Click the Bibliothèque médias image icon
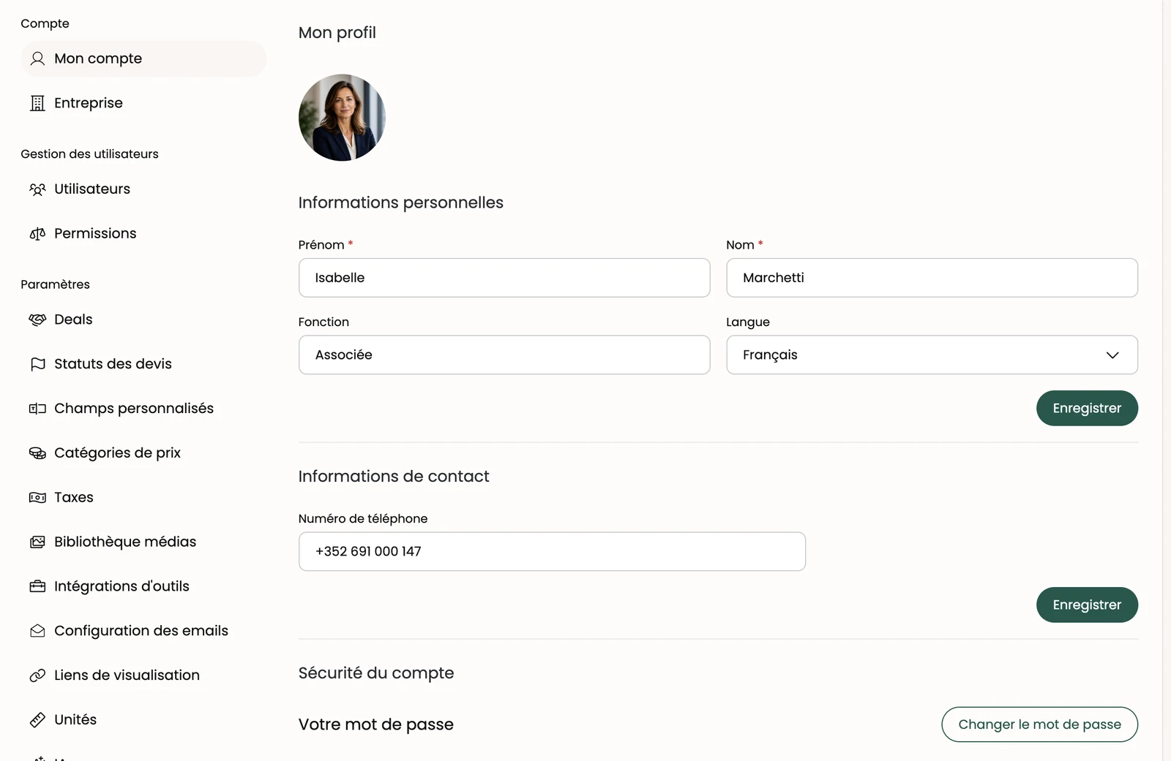1171x761 pixels. (x=37, y=542)
